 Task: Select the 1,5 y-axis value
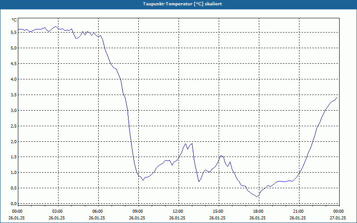pyautogui.click(x=14, y=157)
